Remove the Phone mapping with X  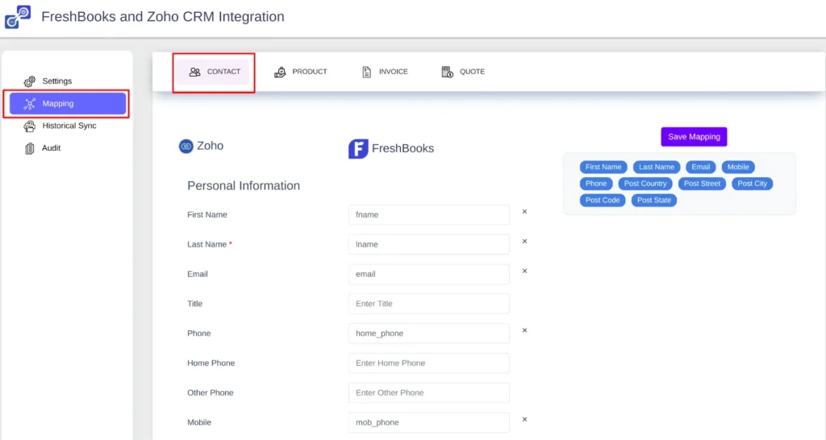(x=524, y=330)
